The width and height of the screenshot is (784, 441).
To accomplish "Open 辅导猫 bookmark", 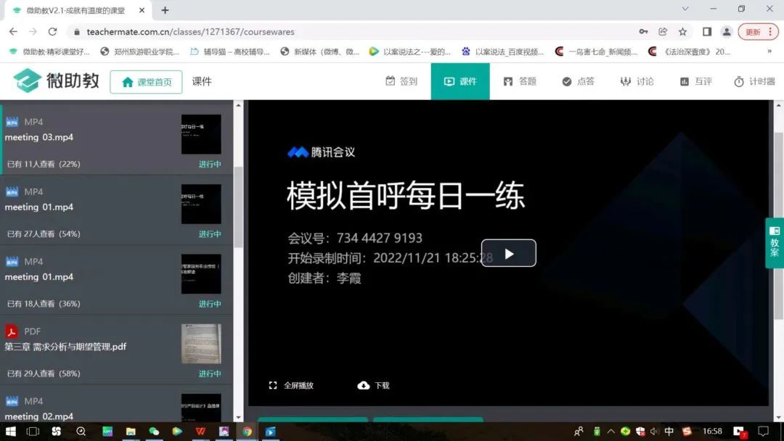I will coord(230,51).
